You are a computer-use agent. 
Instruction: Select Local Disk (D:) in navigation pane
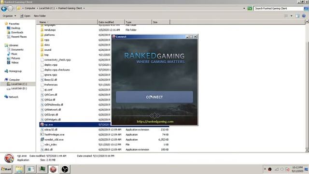point(19,88)
